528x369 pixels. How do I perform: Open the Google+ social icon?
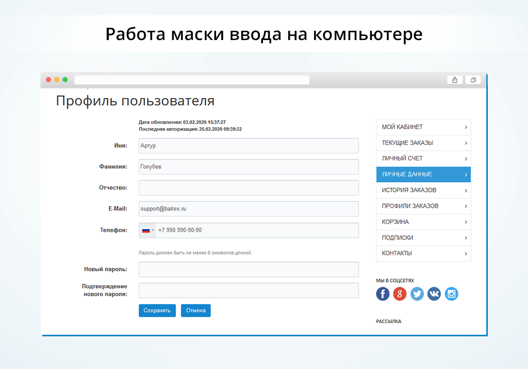400,294
